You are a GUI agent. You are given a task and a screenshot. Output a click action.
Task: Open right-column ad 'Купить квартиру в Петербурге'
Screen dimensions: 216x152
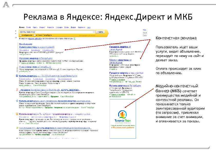tap(125, 86)
